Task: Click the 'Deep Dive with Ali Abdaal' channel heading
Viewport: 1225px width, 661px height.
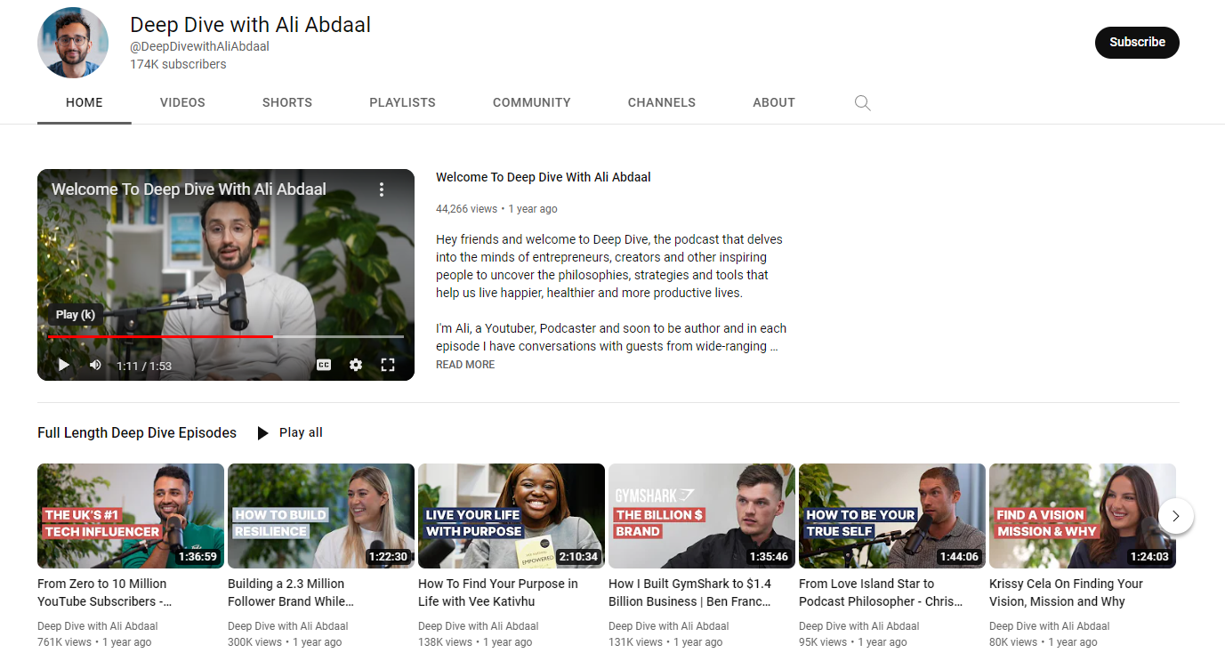Action: click(250, 25)
